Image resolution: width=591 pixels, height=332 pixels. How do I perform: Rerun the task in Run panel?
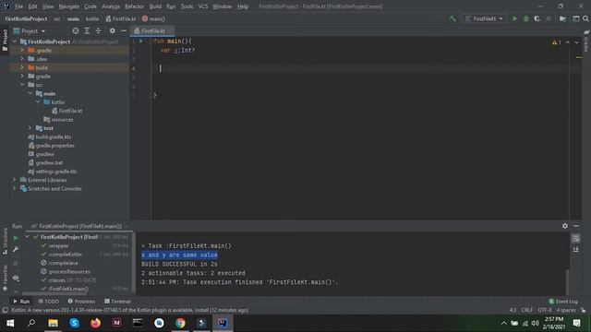pyautogui.click(x=16, y=238)
